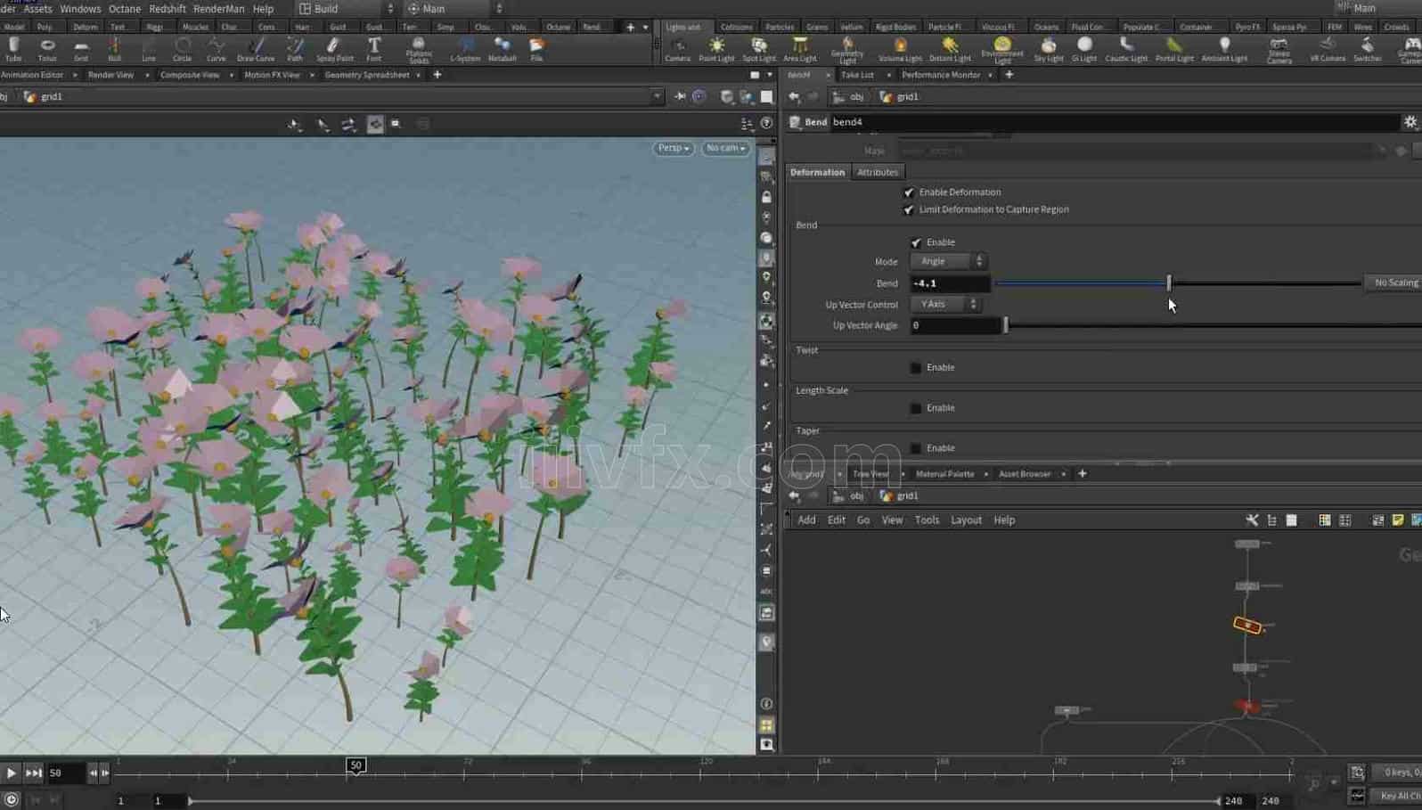The image size is (1422, 810).
Task: Add a Sky Light from the shelf
Action: (1049, 49)
